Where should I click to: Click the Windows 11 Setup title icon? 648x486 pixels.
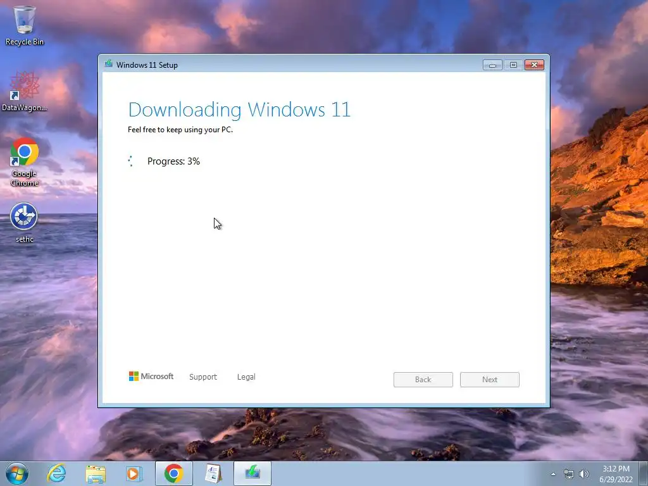point(109,64)
